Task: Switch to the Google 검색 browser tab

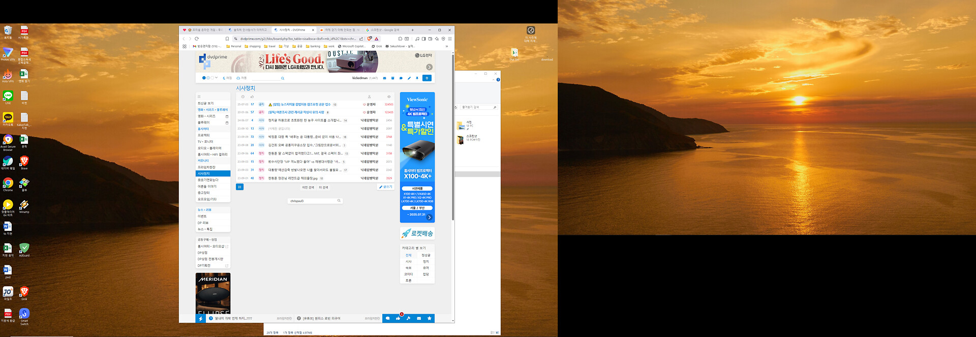Action: (x=385, y=30)
